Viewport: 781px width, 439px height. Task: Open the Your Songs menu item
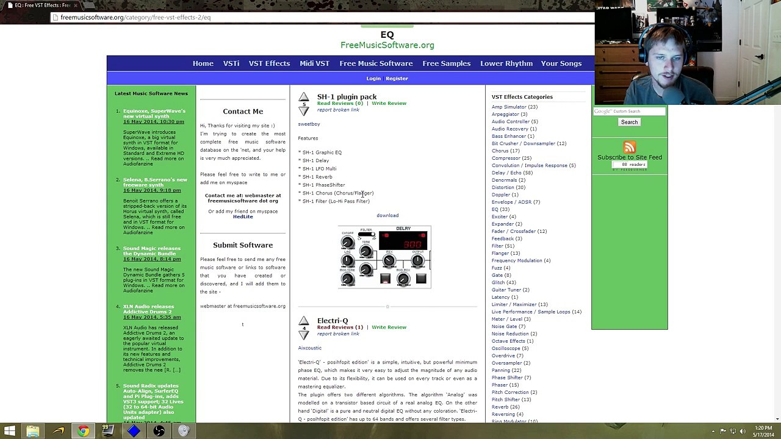pyautogui.click(x=561, y=63)
